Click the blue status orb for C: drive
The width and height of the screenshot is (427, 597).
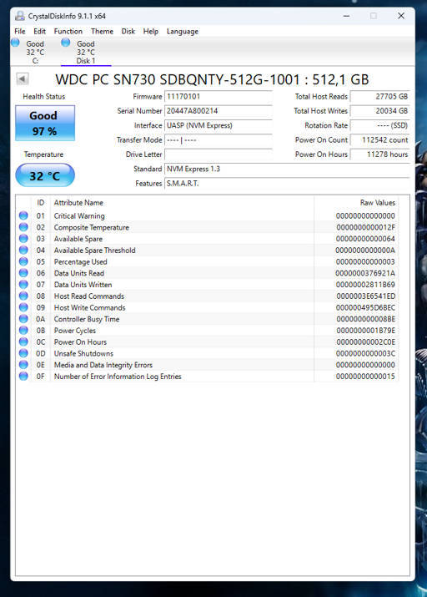tap(15, 43)
